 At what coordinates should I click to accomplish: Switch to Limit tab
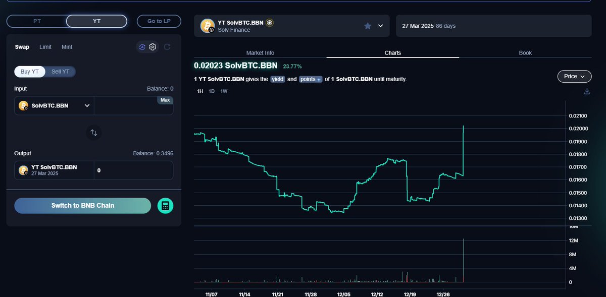[x=45, y=47]
